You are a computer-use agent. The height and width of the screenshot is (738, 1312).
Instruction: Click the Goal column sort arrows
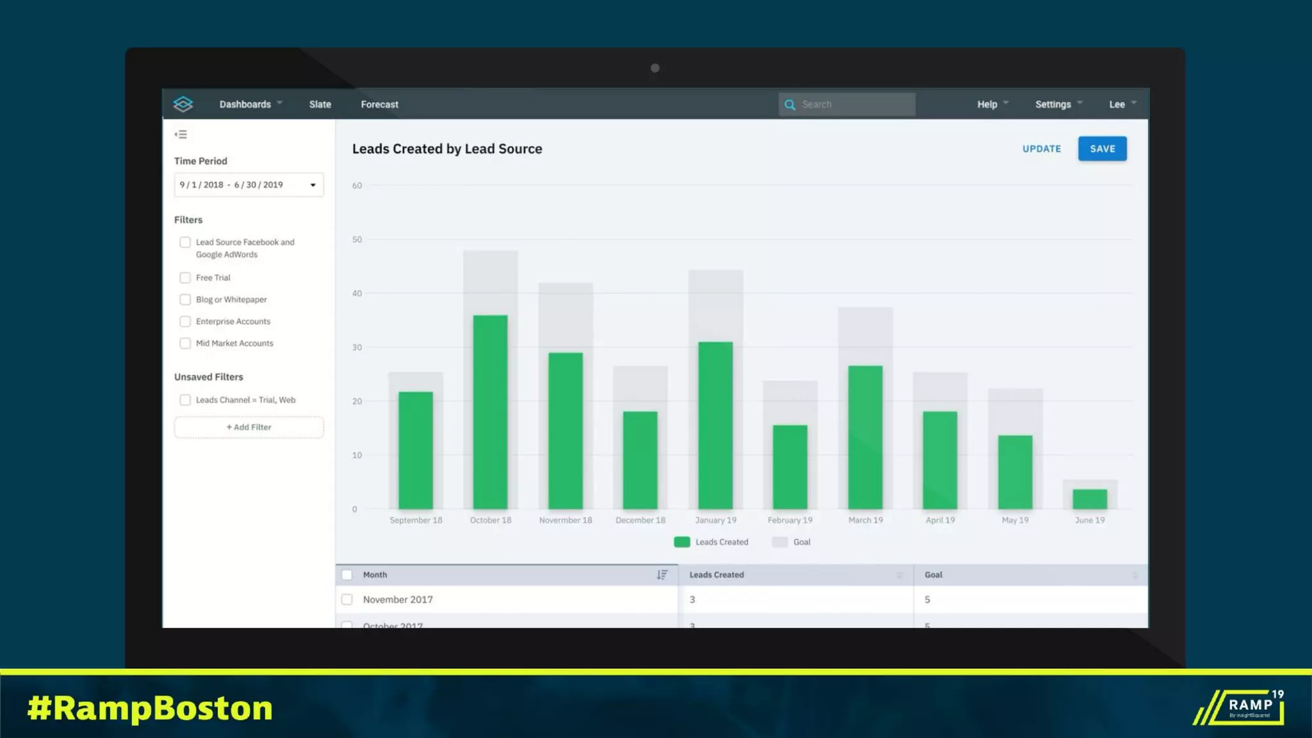click(x=1135, y=575)
